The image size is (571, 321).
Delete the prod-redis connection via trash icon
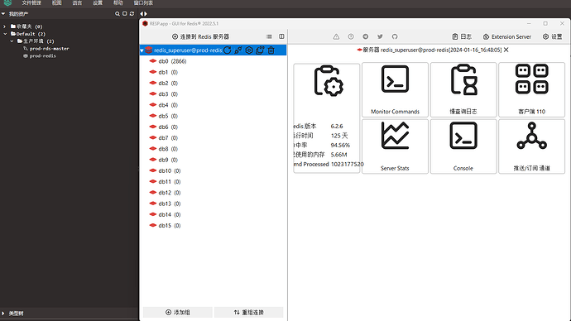pos(271,50)
